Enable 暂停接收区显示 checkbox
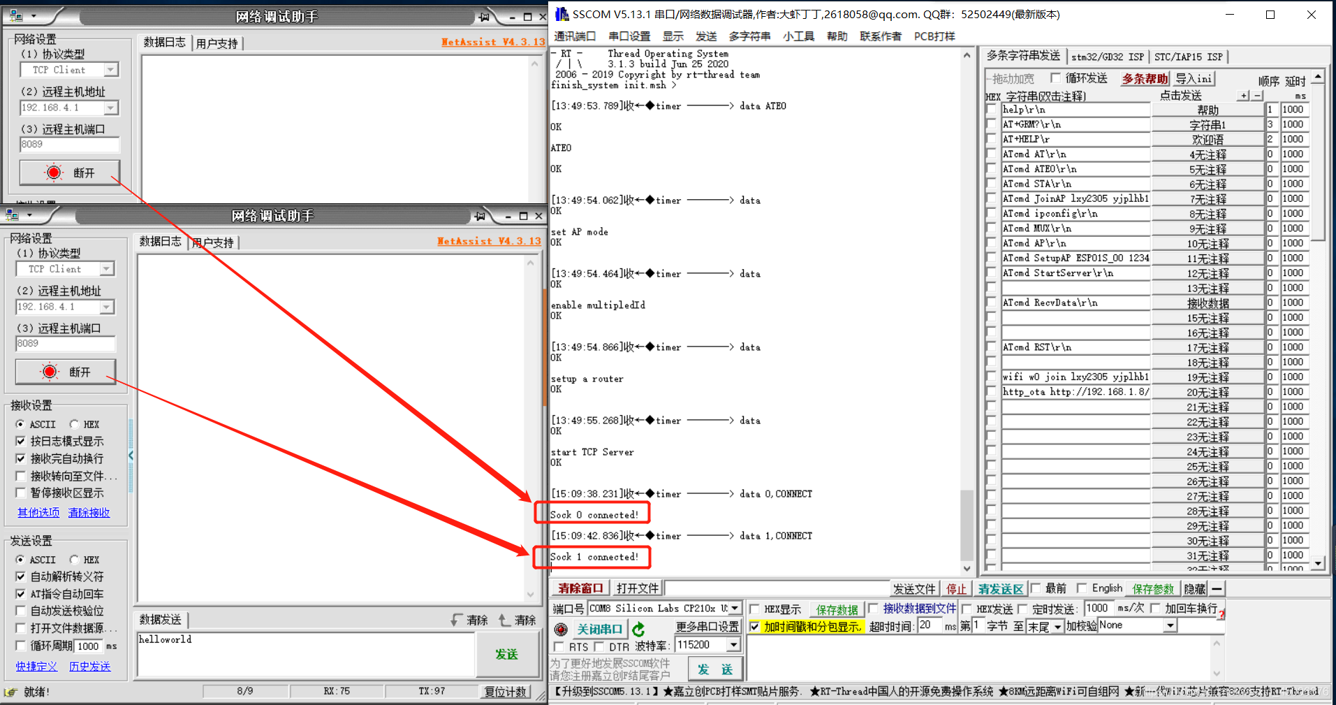The image size is (1336, 705). coord(21,493)
